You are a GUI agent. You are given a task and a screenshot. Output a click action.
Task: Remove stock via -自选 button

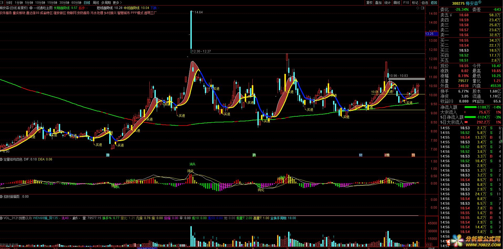pyautogui.click(x=424, y=3)
